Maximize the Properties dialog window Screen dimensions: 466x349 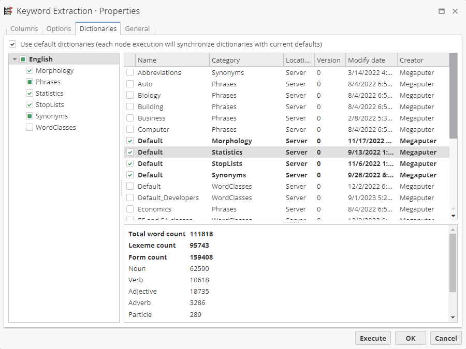click(442, 11)
